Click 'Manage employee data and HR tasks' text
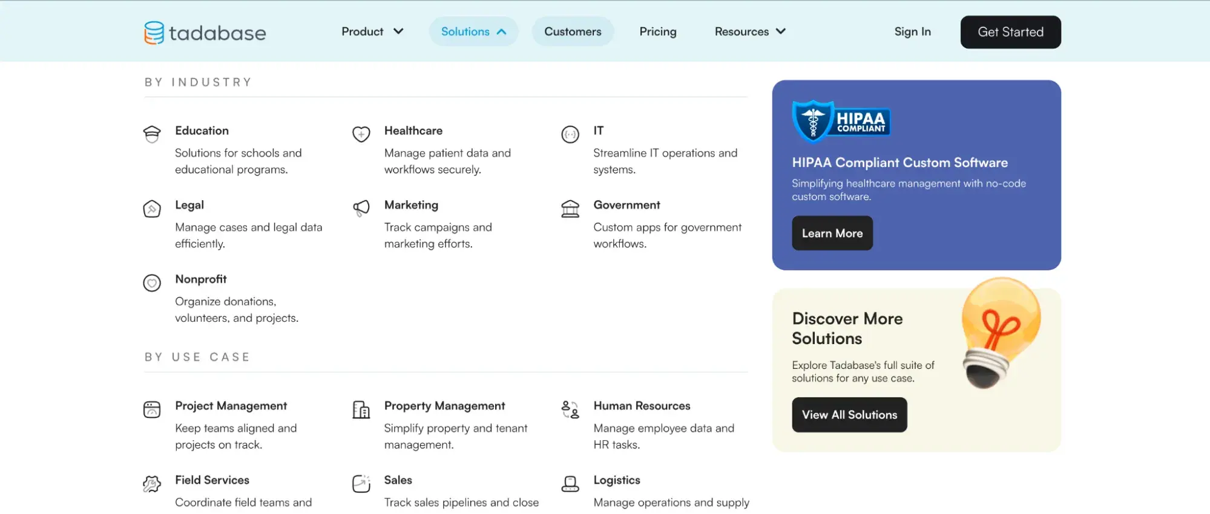1210x514 pixels. [x=663, y=436]
